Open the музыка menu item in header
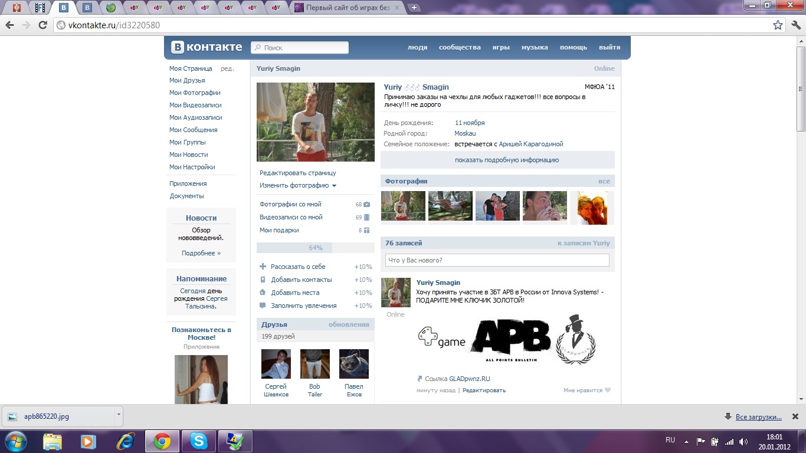 (x=535, y=47)
